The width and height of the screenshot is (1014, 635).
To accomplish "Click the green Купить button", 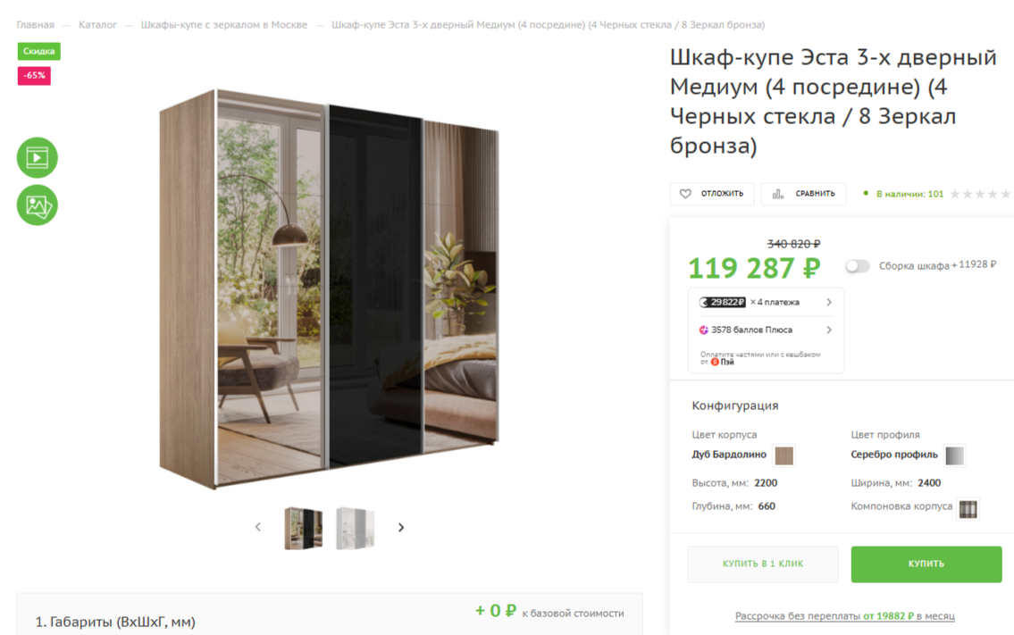I will 926,564.
